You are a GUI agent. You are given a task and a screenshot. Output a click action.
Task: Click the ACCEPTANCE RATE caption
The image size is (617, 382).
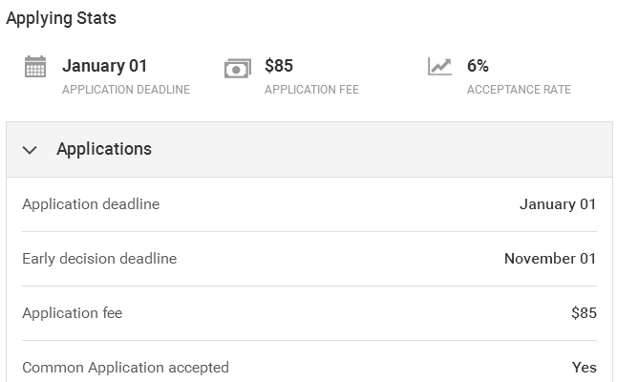coord(519,90)
